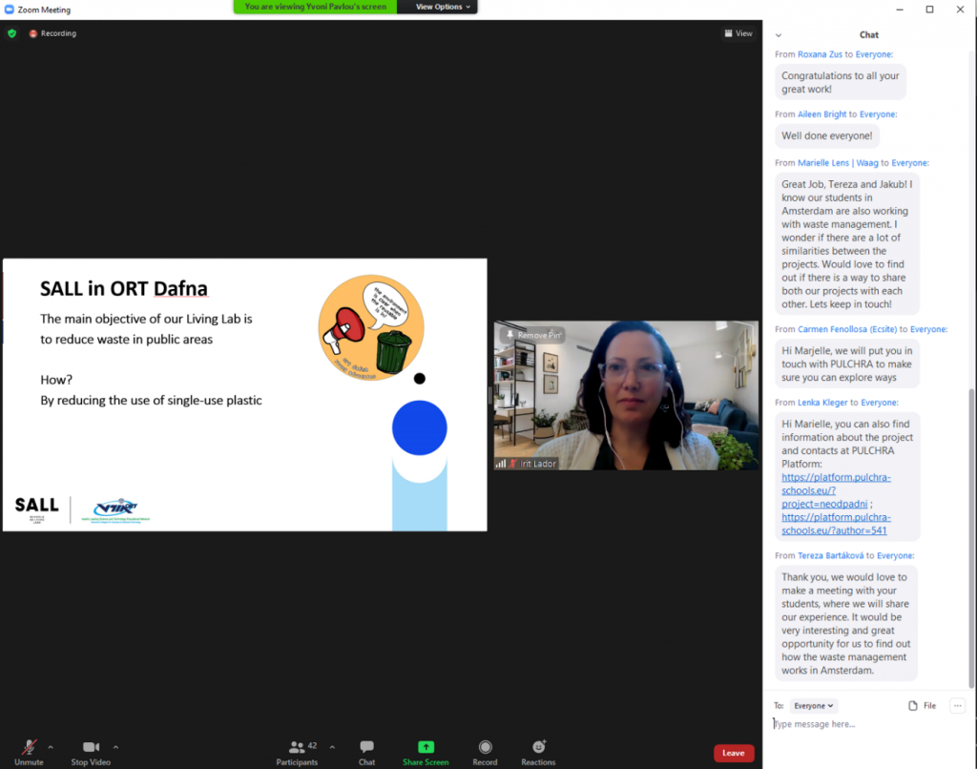Open link platform.pulchra-schools.eu author=541
This screenshot has height=769, width=977.
[x=836, y=524]
